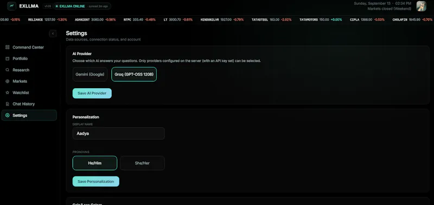Screen dimensions: 434x205
Task: Click the Portfolio sidebar icon
Action: [8, 58]
